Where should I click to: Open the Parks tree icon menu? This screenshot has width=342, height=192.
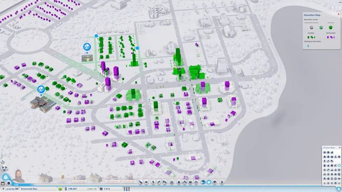pos(215,182)
